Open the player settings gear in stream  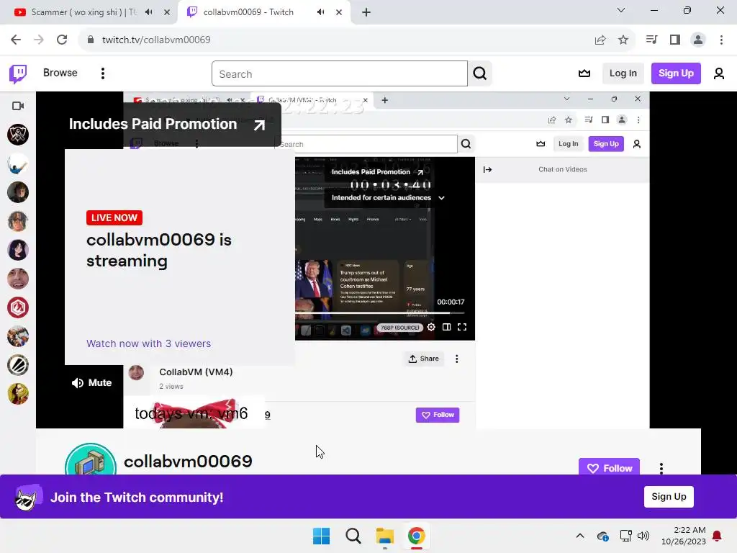pyautogui.click(x=431, y=327)
